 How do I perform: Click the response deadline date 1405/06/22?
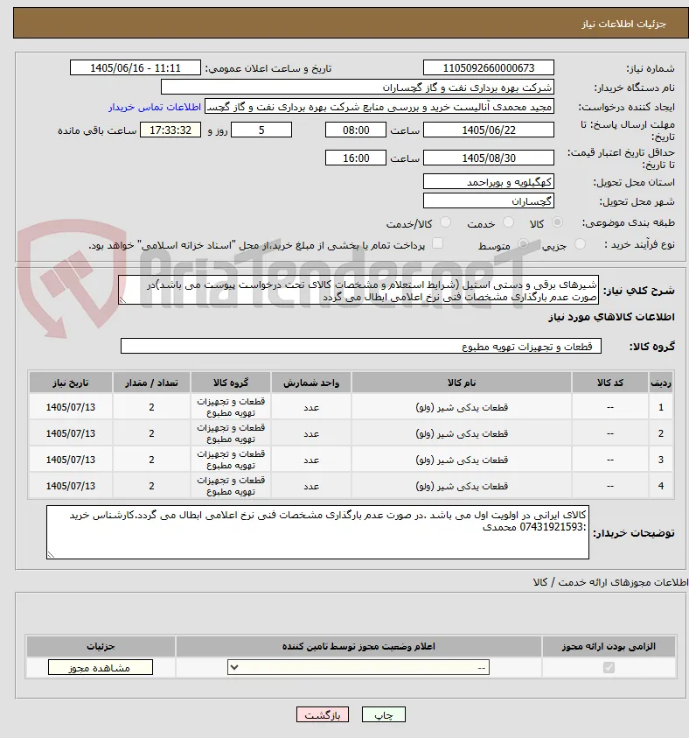[x=488, y=130]
